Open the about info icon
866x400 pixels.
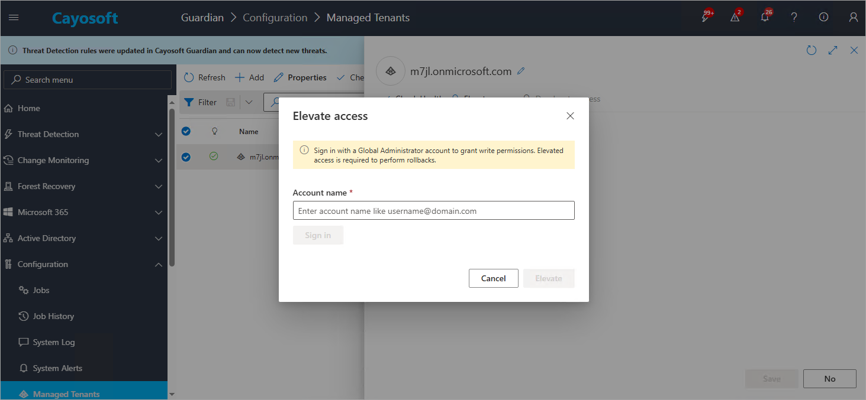tap(823, 17)
